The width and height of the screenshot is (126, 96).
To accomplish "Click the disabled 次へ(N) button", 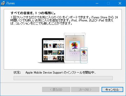I will point(85,89).
